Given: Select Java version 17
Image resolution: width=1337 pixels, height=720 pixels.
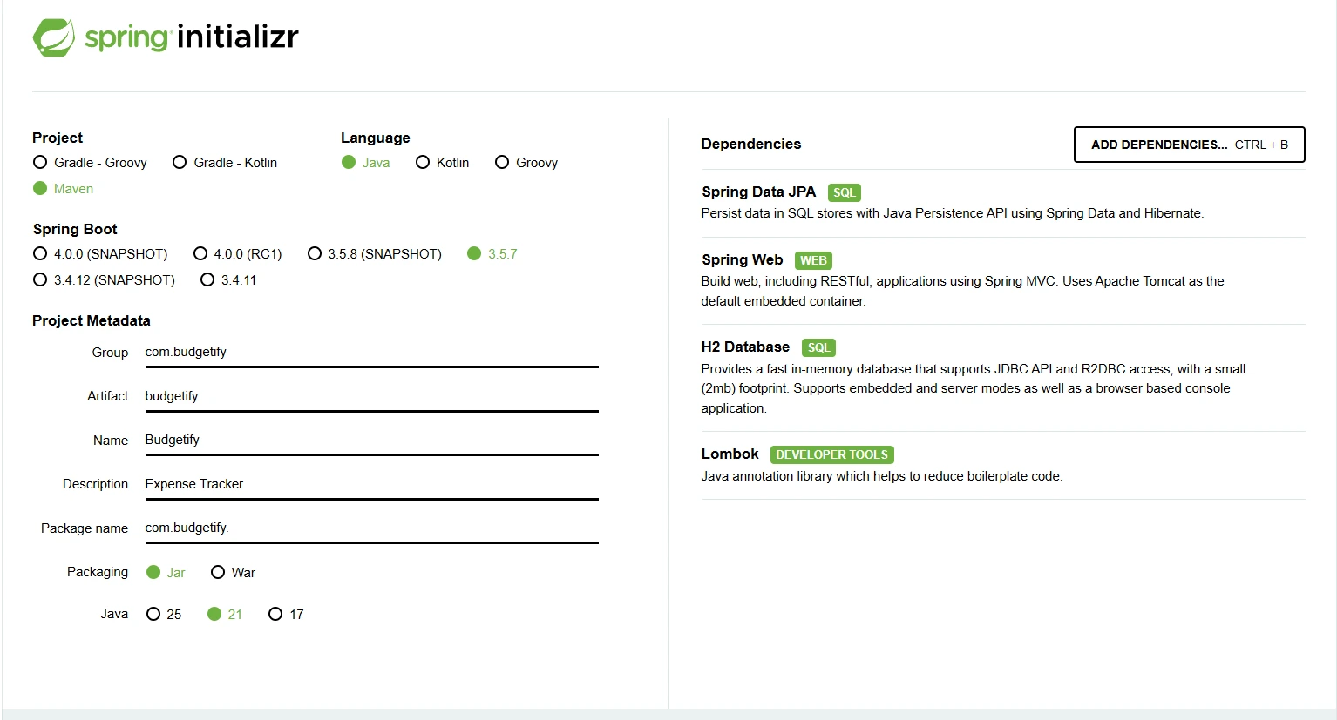Looking at the screenshot, I should pos(275,615).
